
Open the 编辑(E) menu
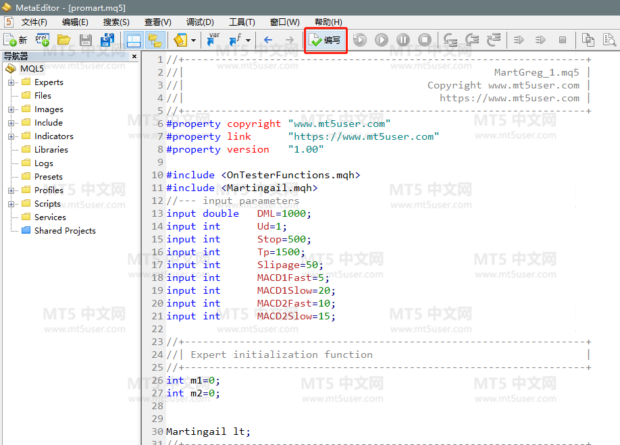[x=75, y=22]
